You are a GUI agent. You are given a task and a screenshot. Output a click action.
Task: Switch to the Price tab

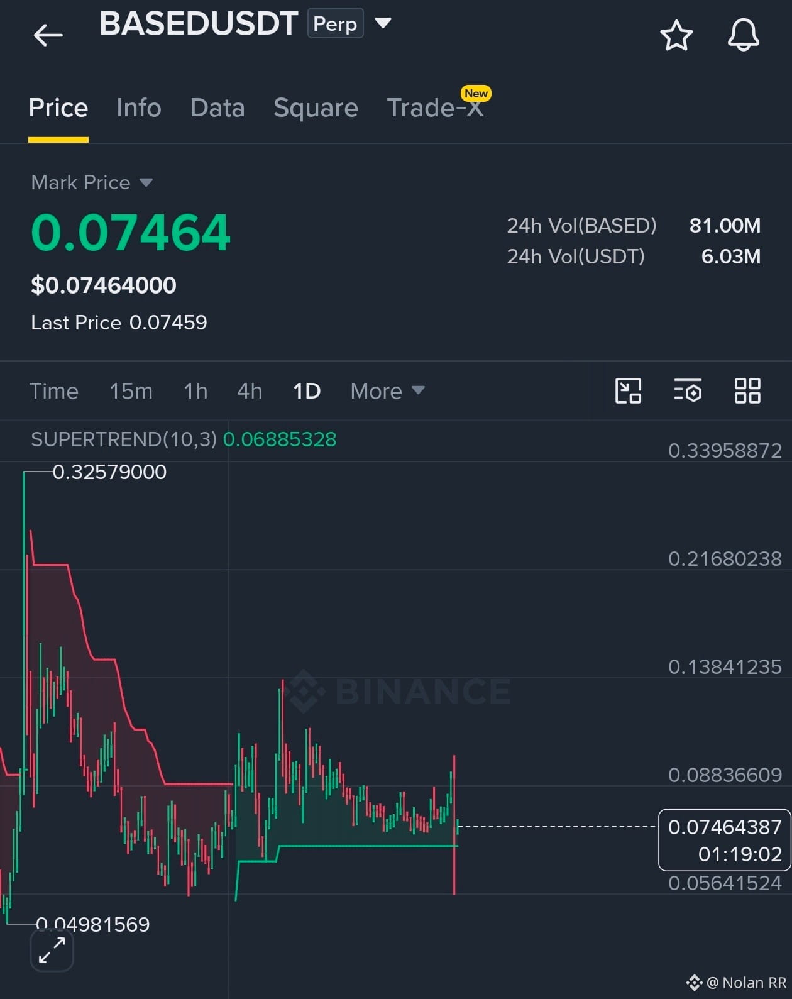point(58,108)
